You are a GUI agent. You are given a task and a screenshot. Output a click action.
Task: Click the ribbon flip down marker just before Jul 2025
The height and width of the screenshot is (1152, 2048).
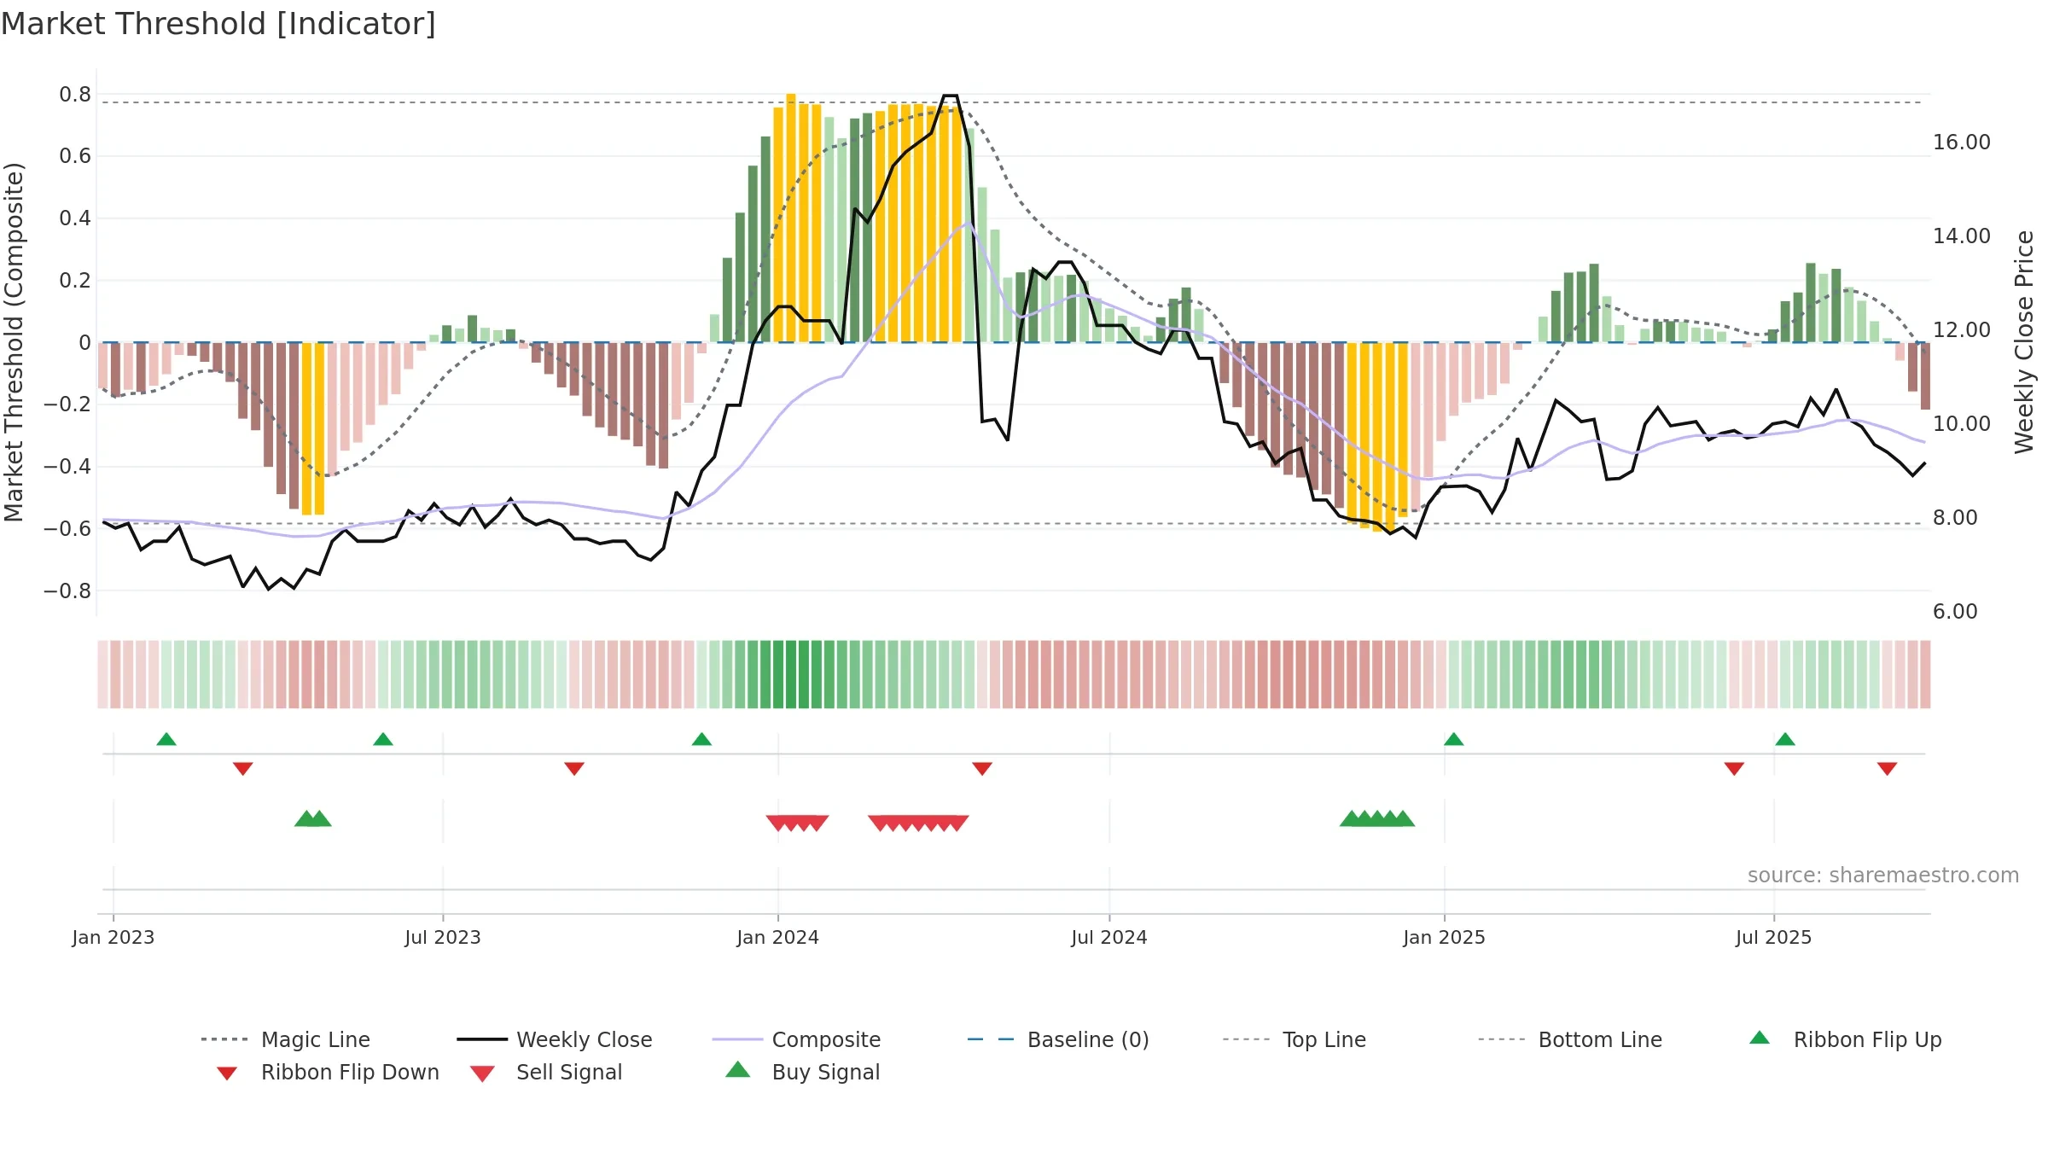pos(1734,769)
